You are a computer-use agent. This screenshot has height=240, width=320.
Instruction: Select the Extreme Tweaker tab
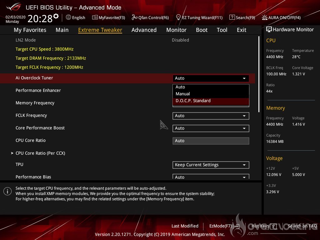(x=100, y=30)
